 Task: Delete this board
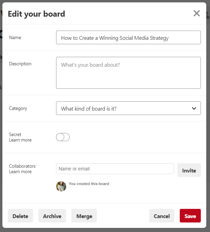[x=20, y=216]
